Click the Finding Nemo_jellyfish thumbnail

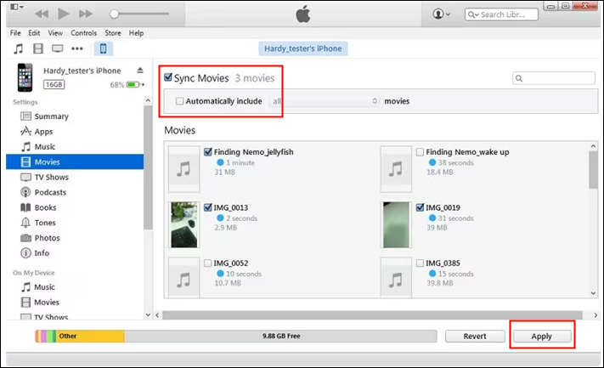pyautogui.click(x=184, y=169)
